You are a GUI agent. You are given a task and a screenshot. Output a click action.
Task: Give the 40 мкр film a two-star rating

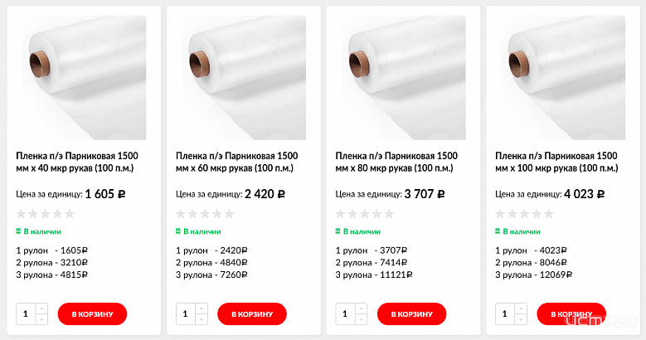tap(34, 214)
